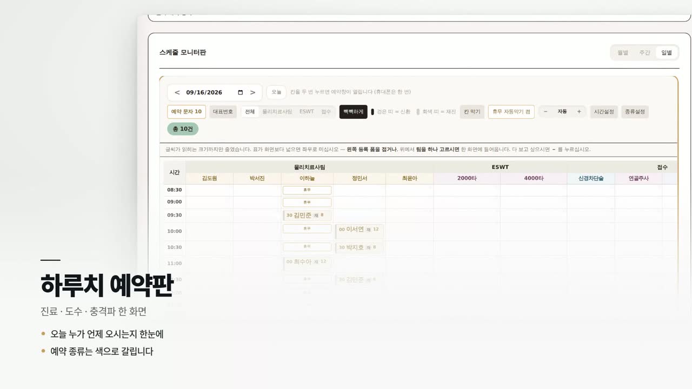Click the 2000타 column header

pyautogui.click(x=467, y=178)
